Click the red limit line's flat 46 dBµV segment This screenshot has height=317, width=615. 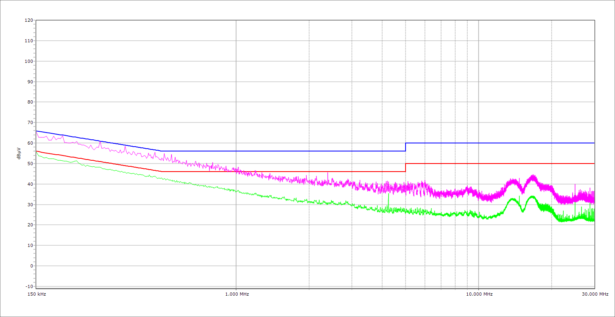282,172
